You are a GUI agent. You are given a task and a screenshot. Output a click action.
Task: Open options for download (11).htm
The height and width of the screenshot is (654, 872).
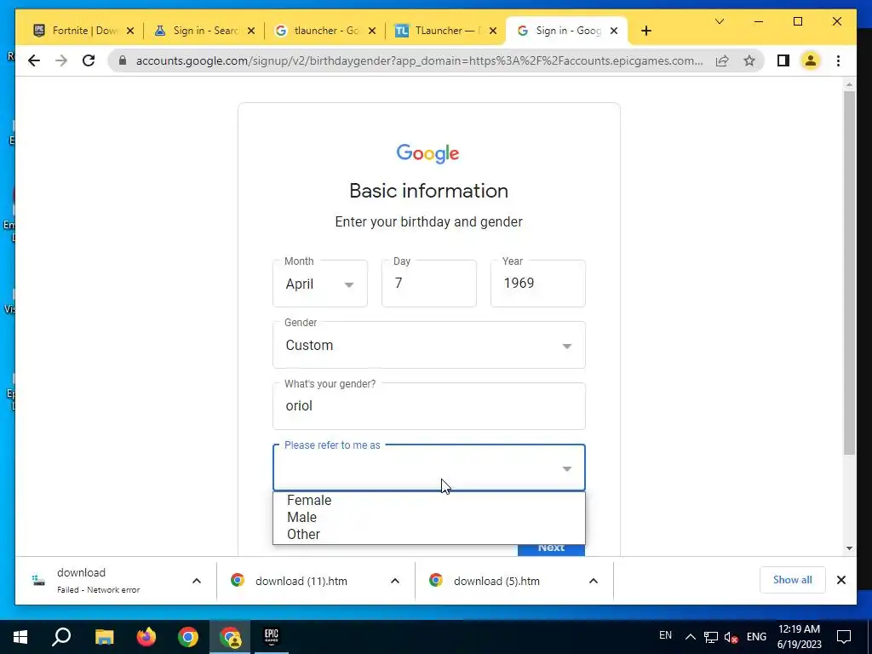click(395, 581)
